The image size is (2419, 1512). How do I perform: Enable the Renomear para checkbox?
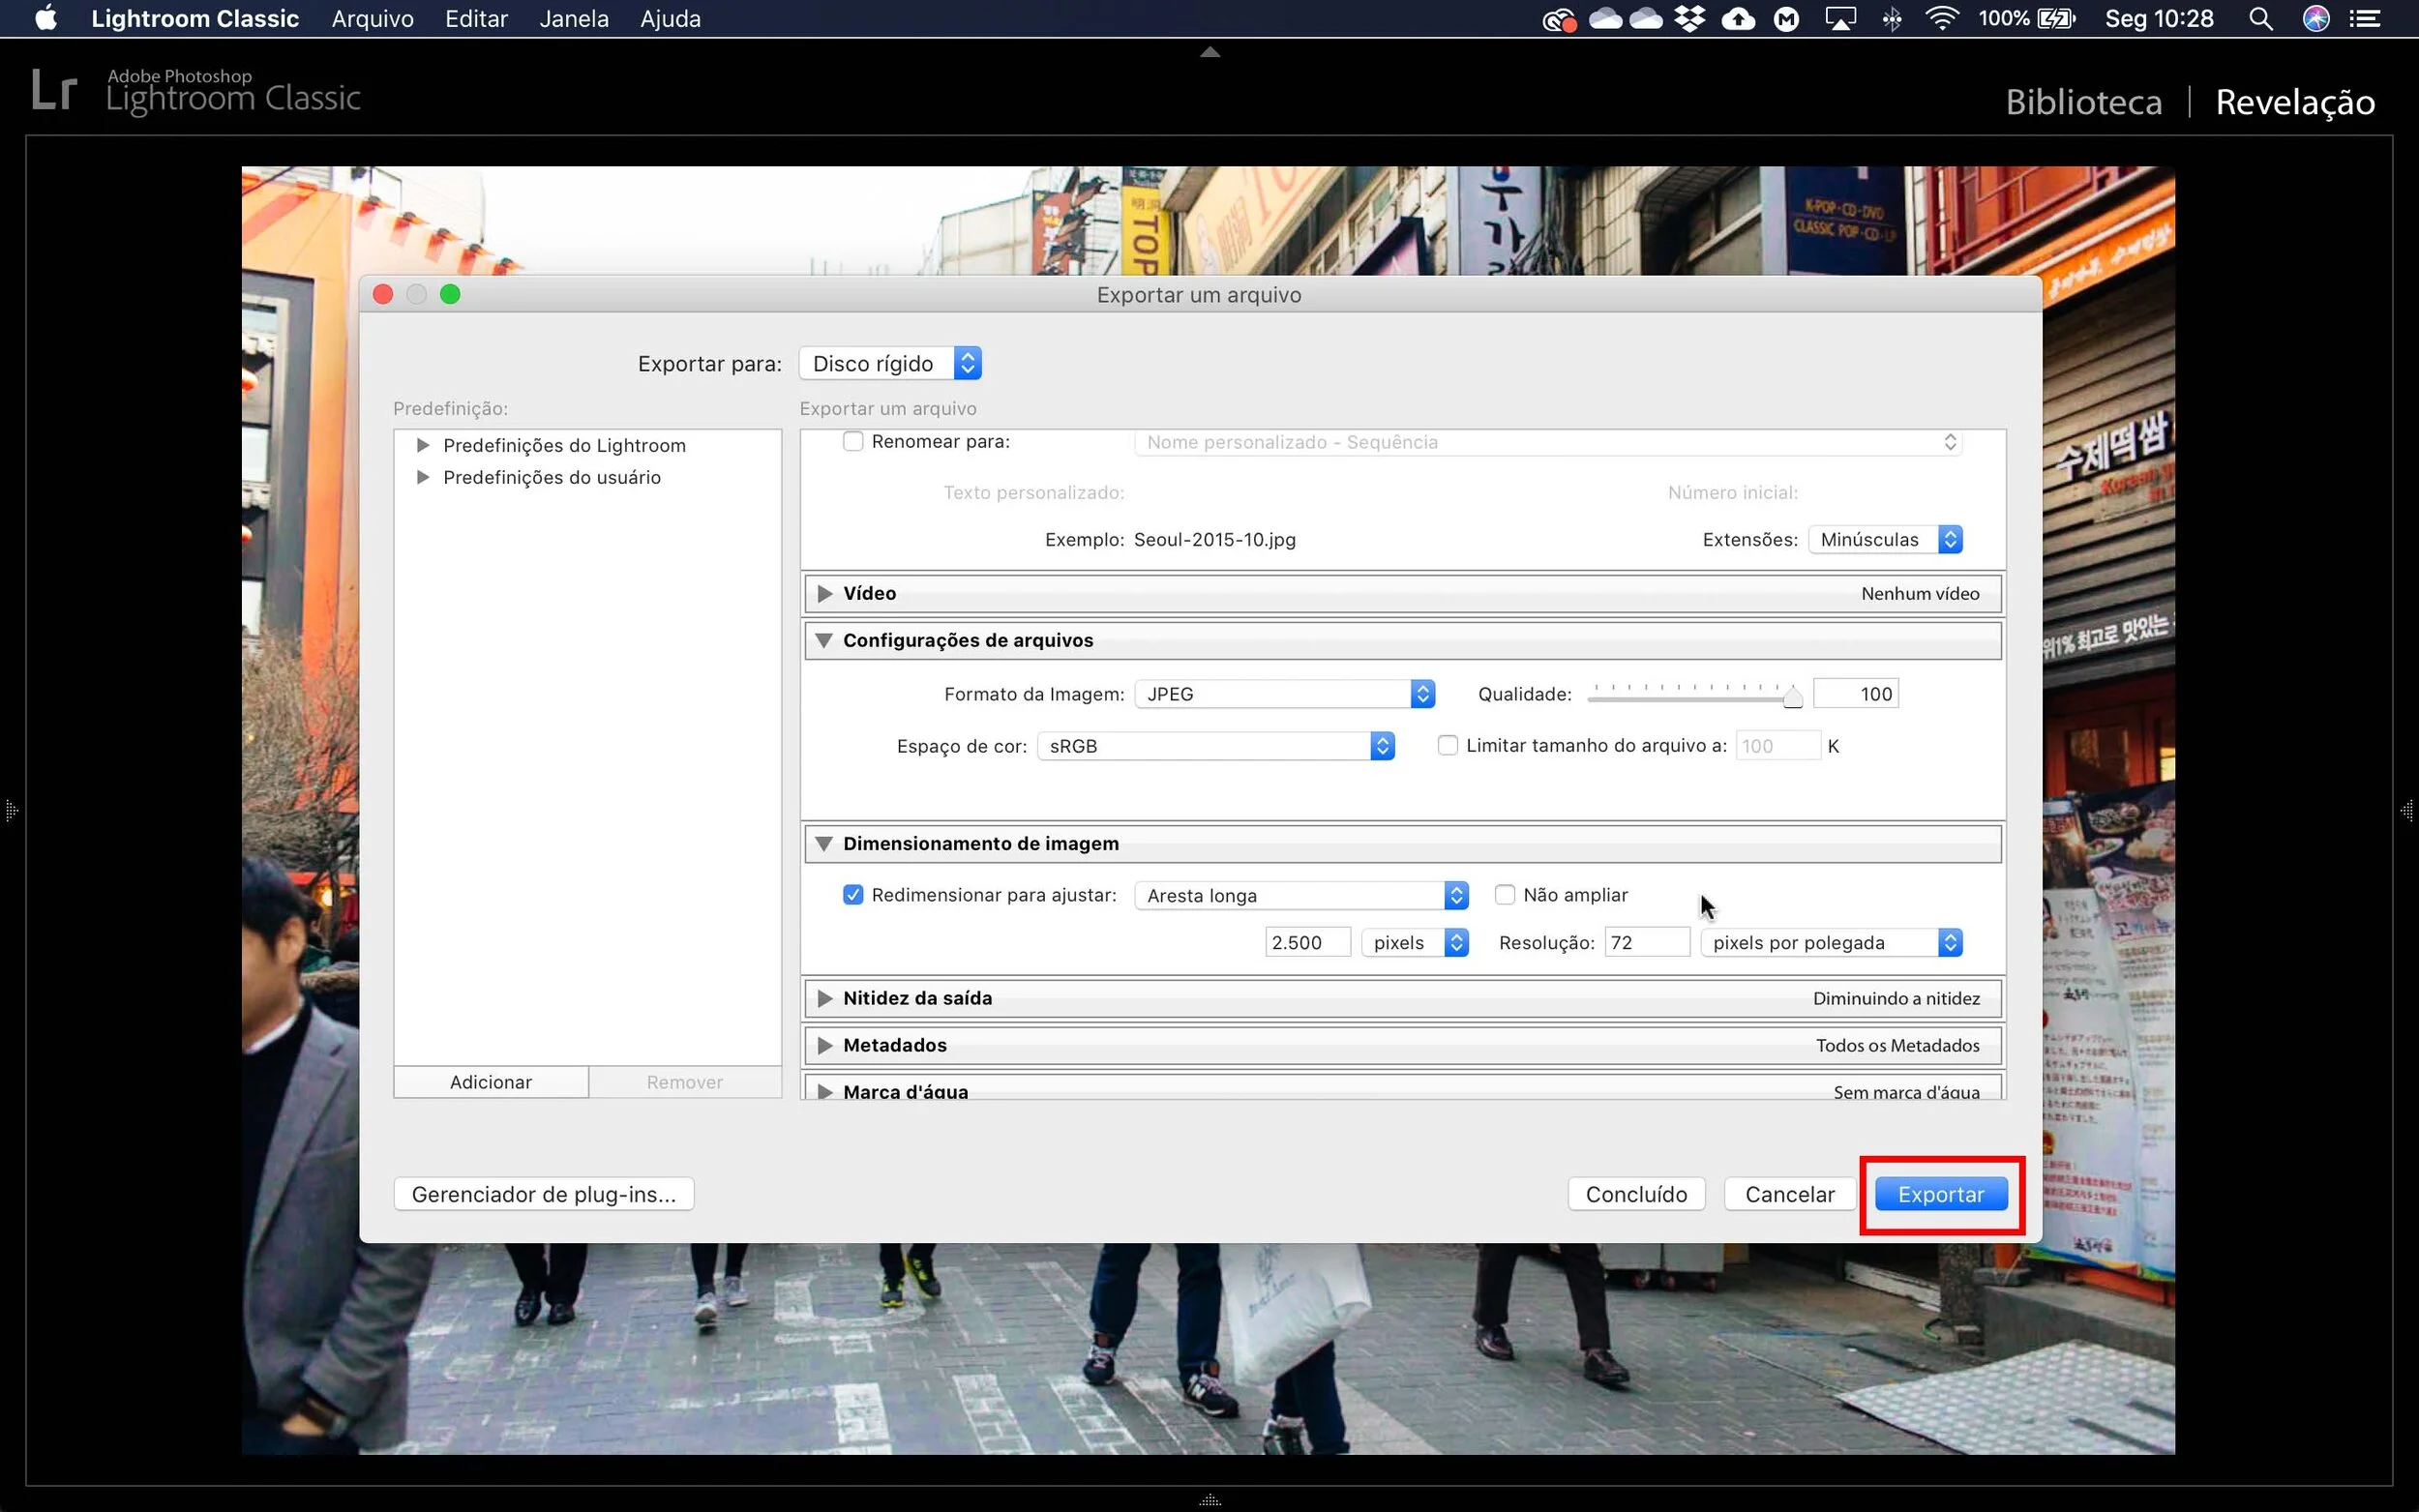pos(853,442)
